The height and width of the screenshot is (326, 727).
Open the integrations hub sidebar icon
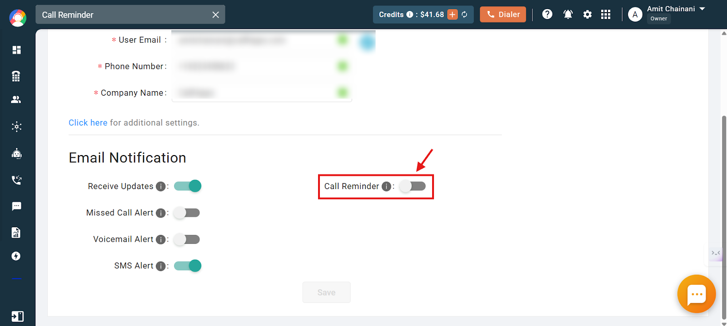tap(16, 127)
